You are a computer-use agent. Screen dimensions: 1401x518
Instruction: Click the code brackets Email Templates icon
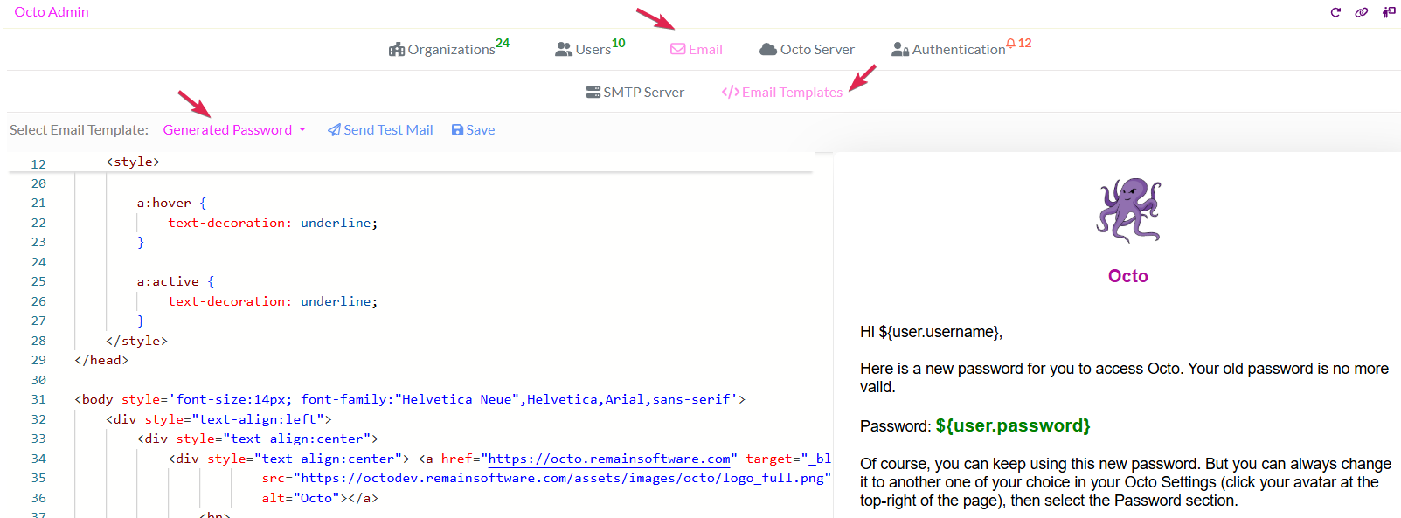click(x=730, y=93)
